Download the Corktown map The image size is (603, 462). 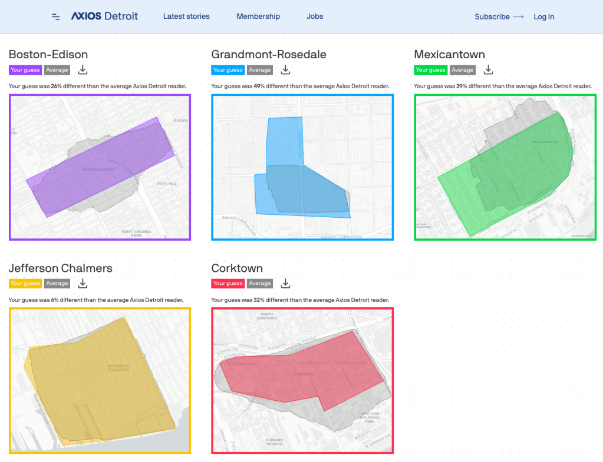286,284
